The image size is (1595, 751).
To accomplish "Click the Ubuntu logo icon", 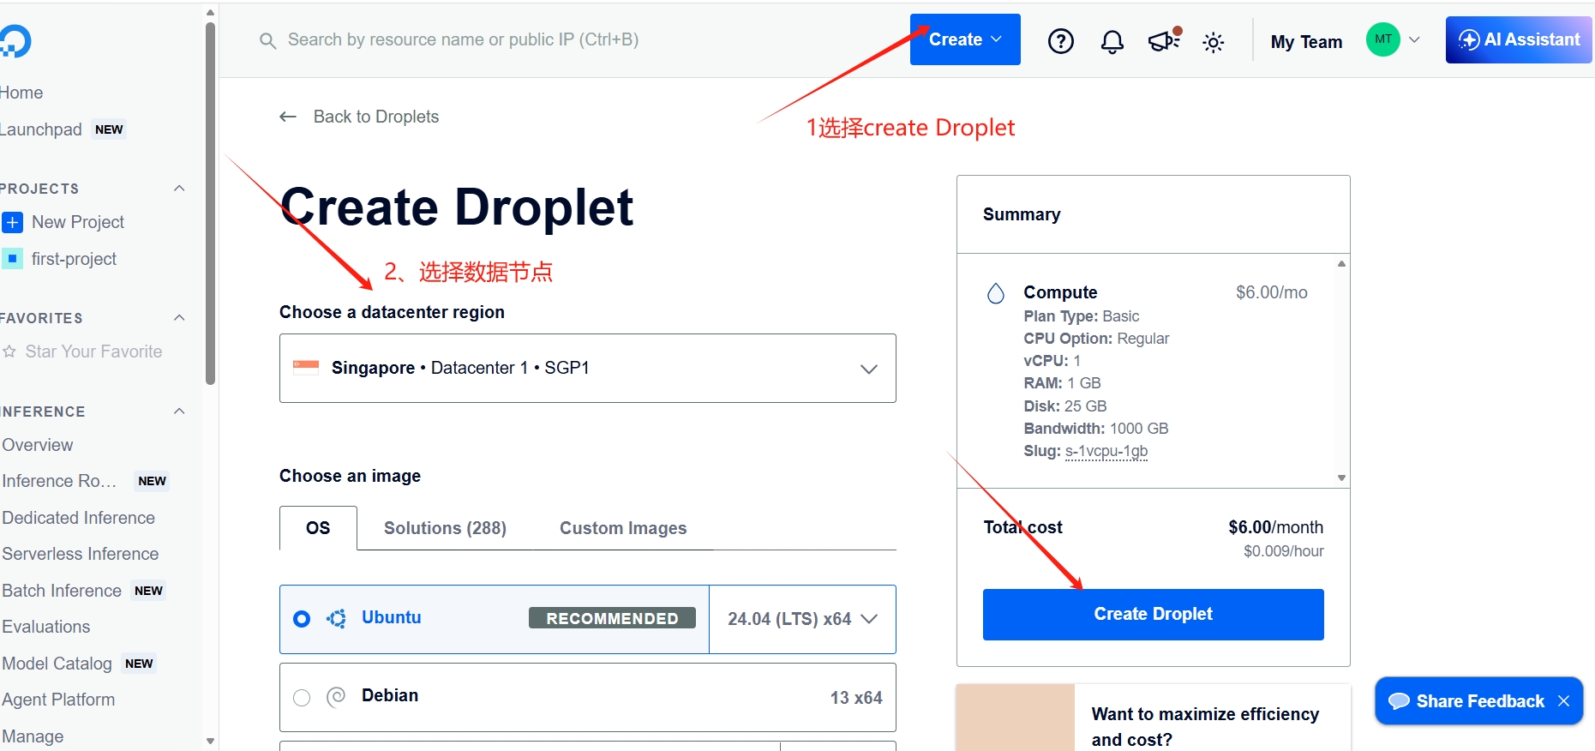I will tap(336, 618).
